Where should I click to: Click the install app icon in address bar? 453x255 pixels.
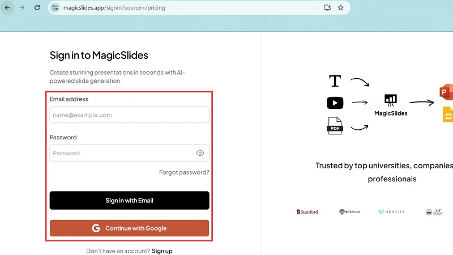[327, 8]
